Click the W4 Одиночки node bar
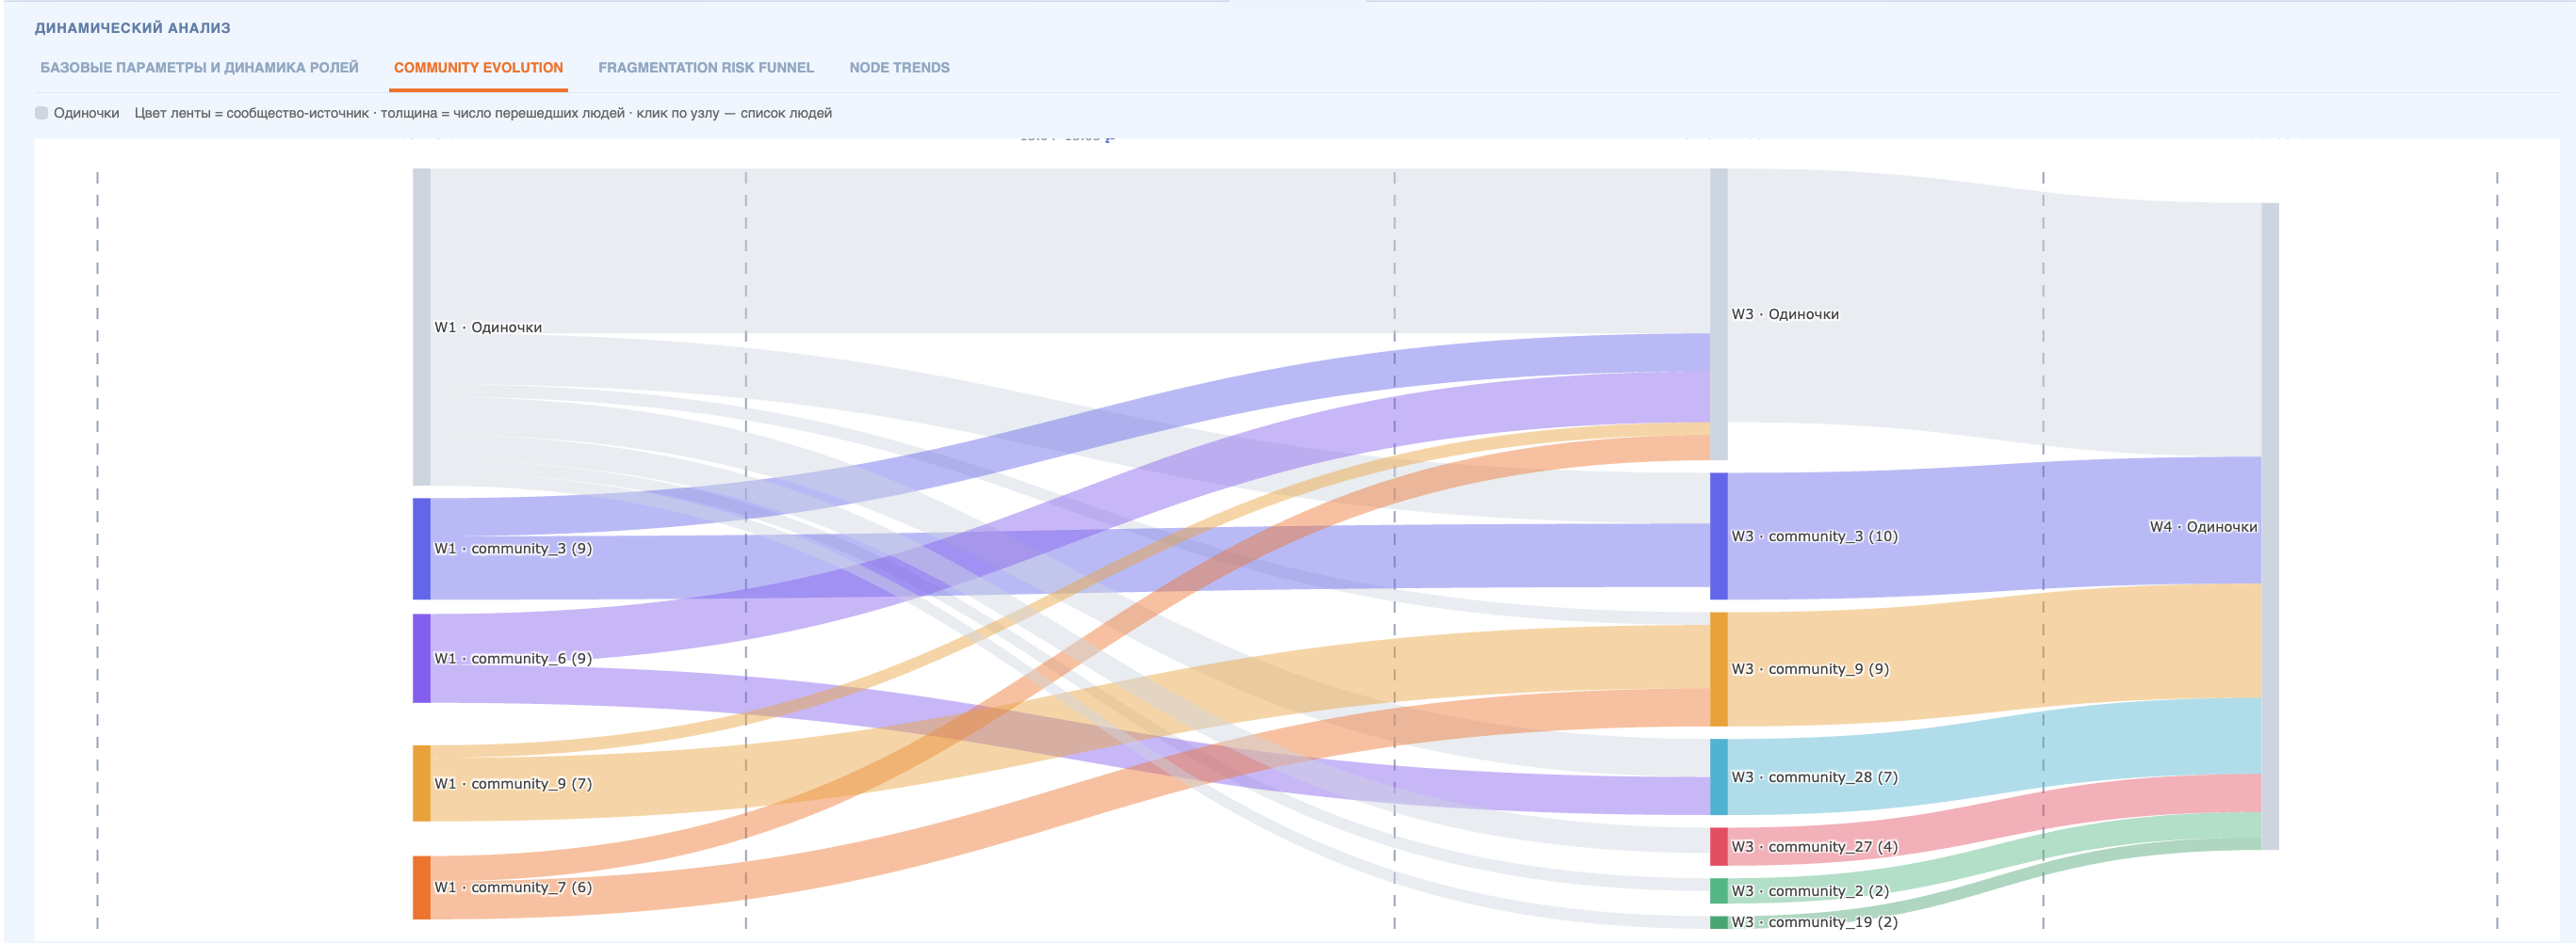 coord(2270,526)
